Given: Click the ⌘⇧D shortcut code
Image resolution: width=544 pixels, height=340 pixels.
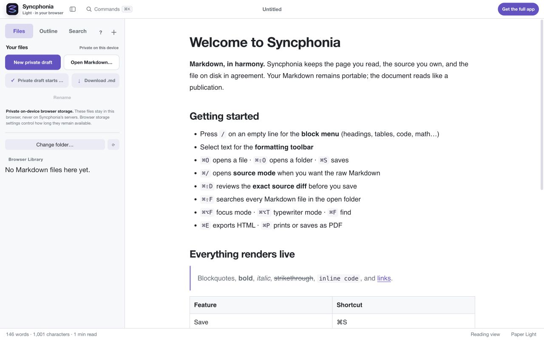Looking at the screenshot, I should (207, 186).
